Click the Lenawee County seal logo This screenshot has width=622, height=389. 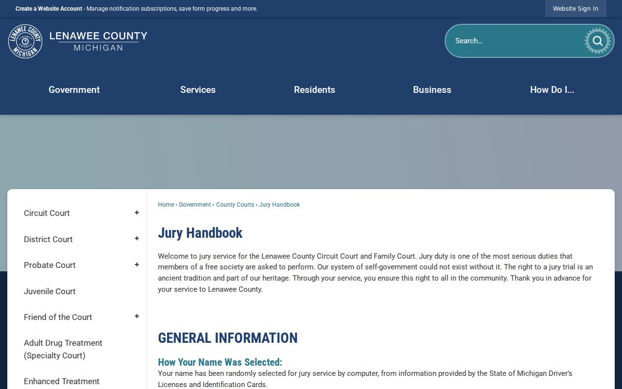[x=25, y=41]
